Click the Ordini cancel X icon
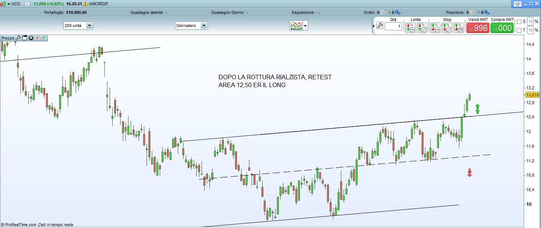This screenshot has width=541, height=228. point(383,12)
